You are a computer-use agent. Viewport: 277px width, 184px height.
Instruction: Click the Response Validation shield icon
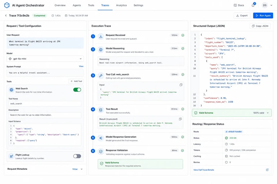pyautogui.click(x=101, y=152)
